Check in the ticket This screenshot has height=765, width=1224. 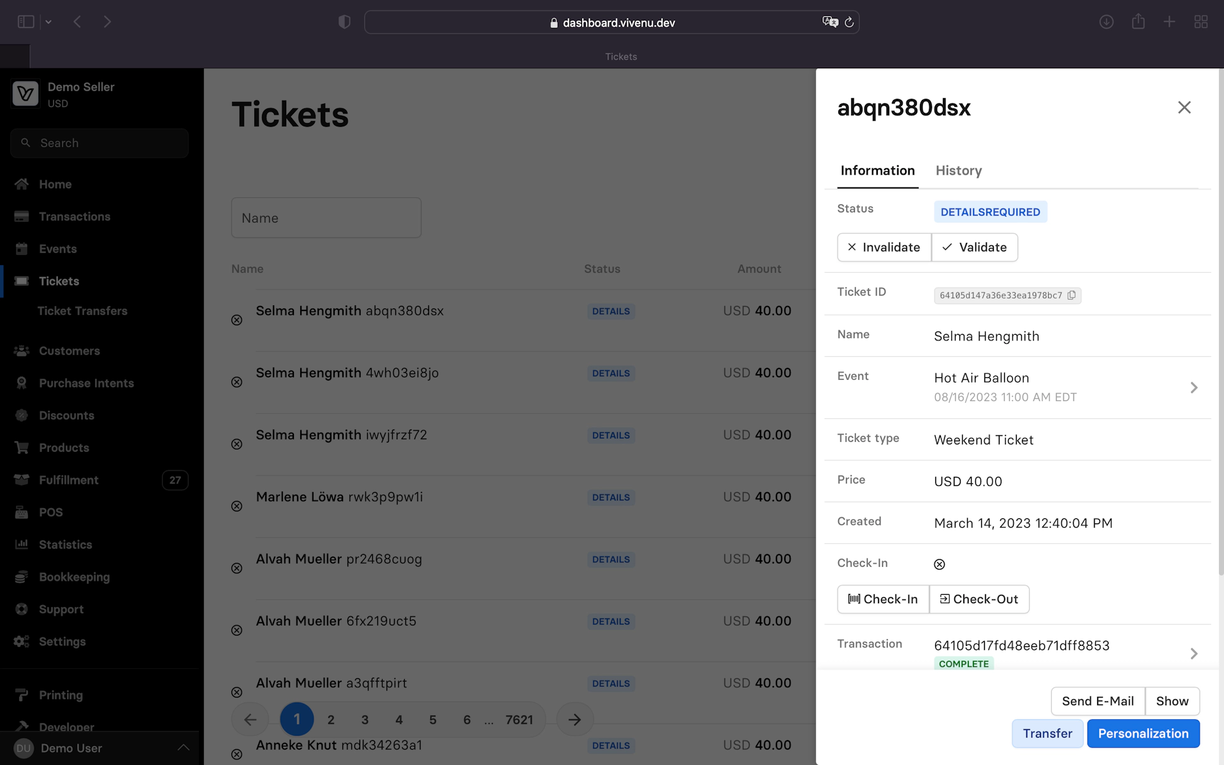[883, 599]
